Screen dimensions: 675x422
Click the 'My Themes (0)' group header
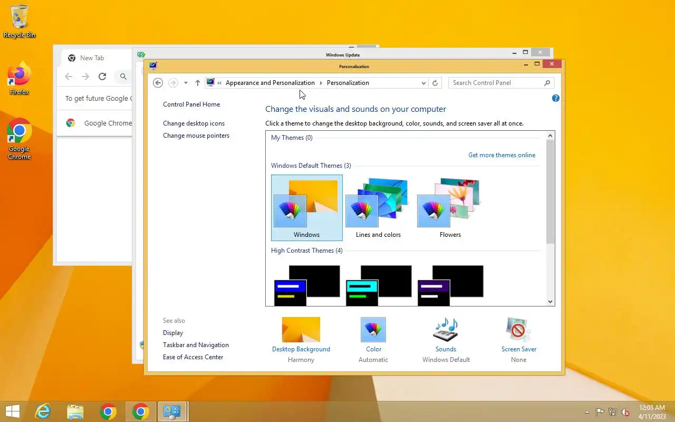click(292, 138)
